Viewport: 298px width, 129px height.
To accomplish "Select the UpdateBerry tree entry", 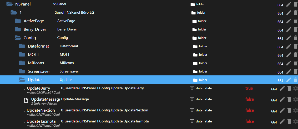I will click(x=38, y=88).
